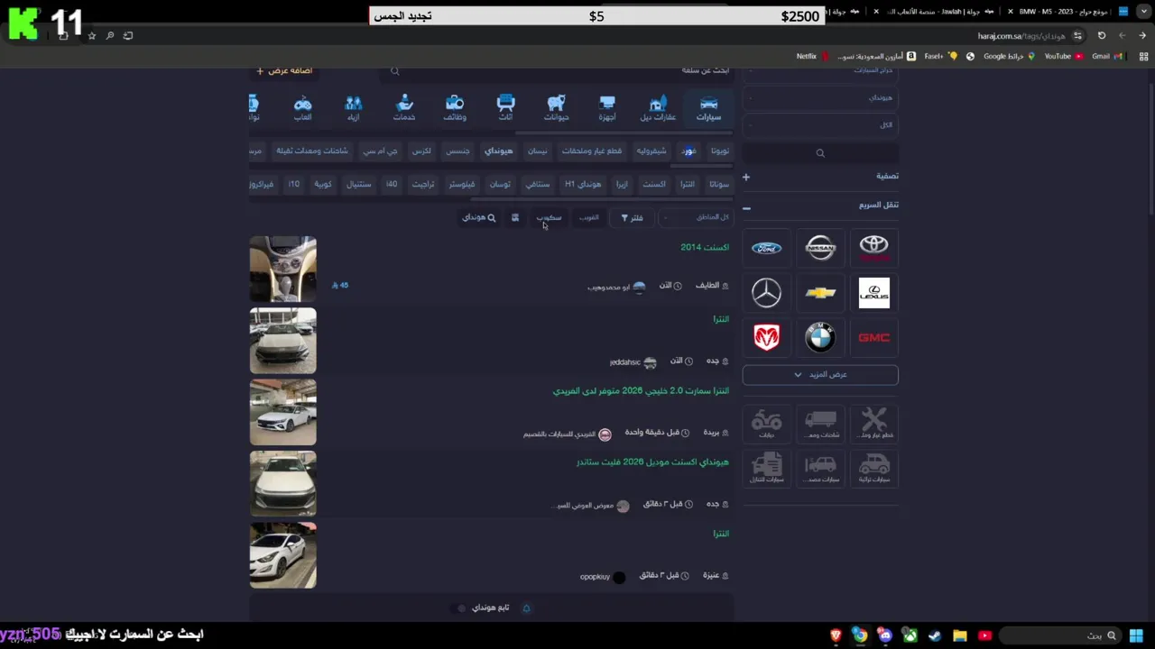Select the نيسان brand tag
Viewport: 1155px width, 649px height.
coord(537,151)
